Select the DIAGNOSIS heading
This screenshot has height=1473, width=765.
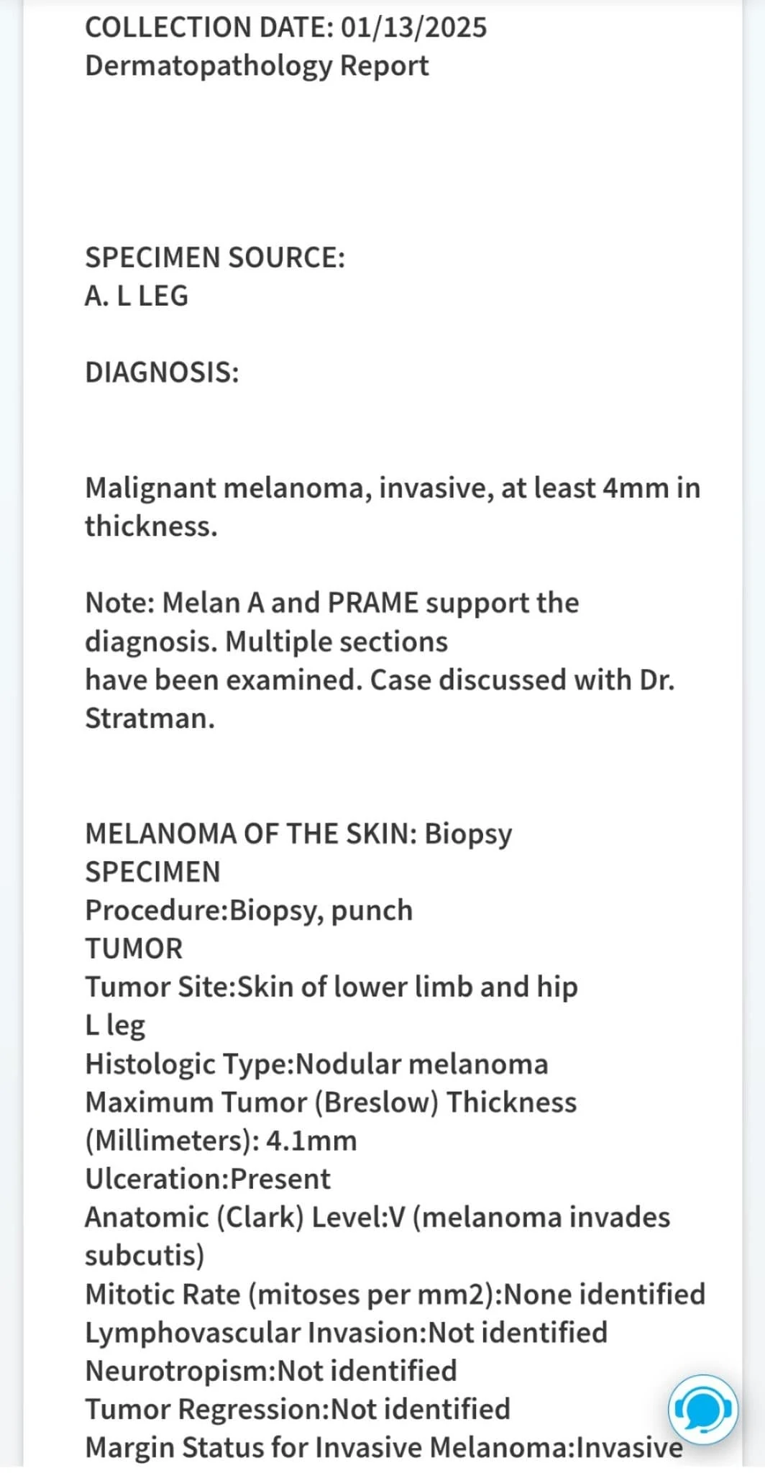point(162,373)
